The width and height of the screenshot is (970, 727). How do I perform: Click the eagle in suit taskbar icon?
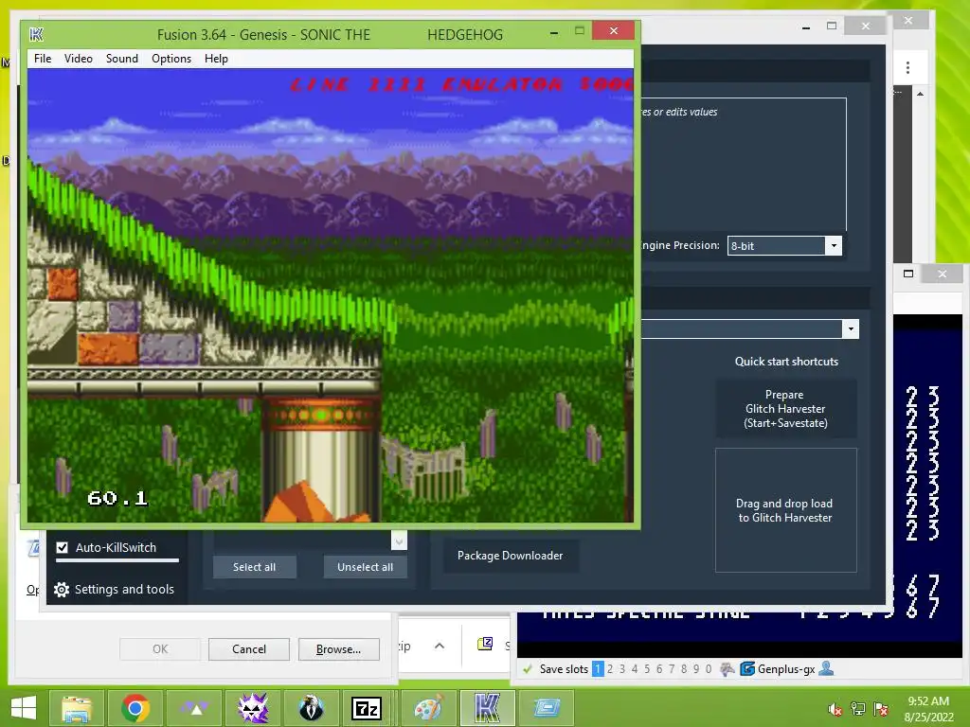pyautogui.click(x=311, y=708)
